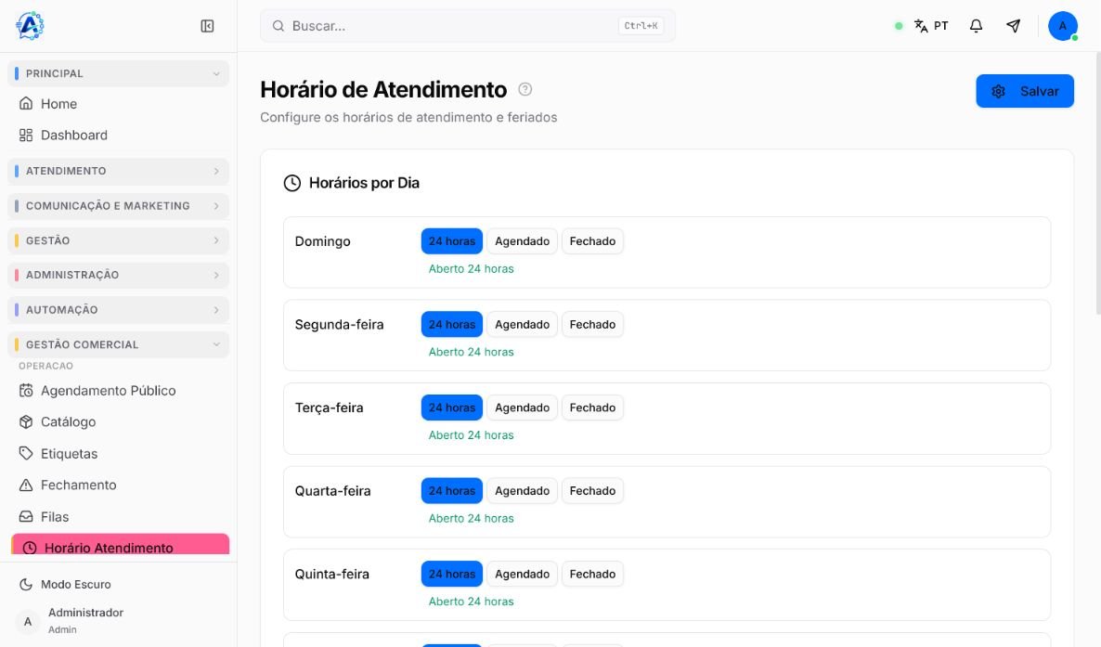Screen dimensions: 1101x647
Task: Open Agendamento Público page
Action: coord(118,391)
